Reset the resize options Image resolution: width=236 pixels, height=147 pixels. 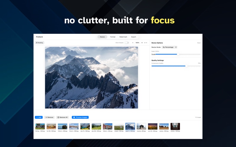199,43
